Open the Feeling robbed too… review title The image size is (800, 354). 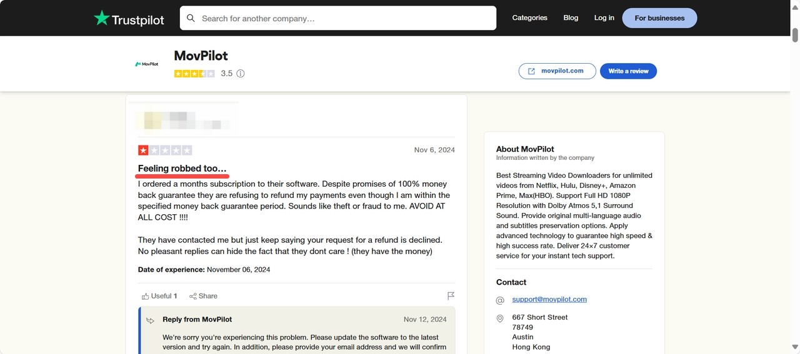182,169
